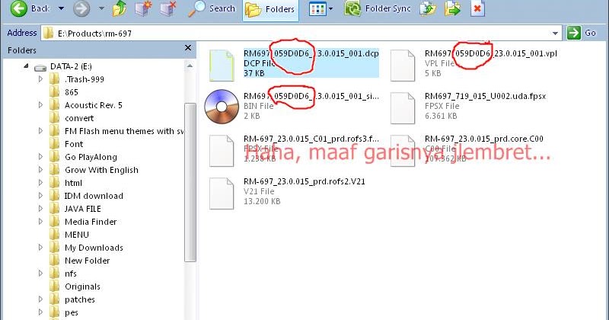Select the core.C00 file icon

(x=403, y=151)
